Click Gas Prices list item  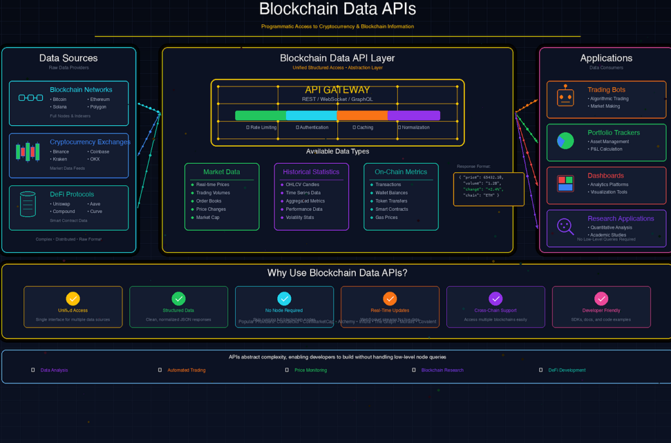[387, 218]
